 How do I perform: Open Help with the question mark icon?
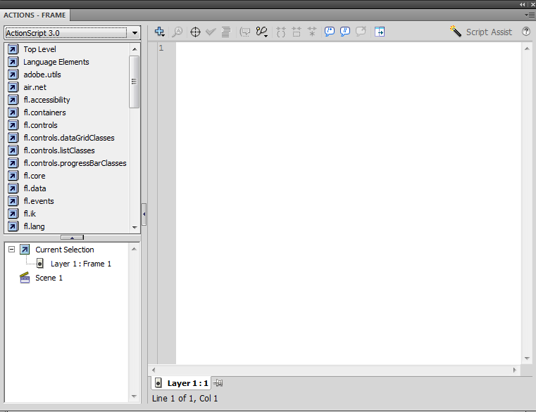525,32
